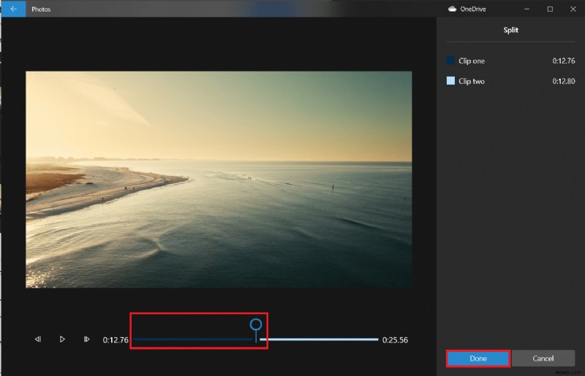Click the beach video preview image

tap(219, 179)
